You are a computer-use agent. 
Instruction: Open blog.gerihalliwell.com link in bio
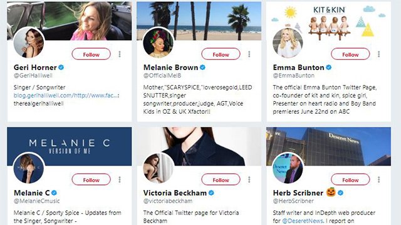[66, 96]
